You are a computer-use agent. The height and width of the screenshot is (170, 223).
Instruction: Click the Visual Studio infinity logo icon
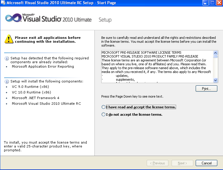click(13, 18)
